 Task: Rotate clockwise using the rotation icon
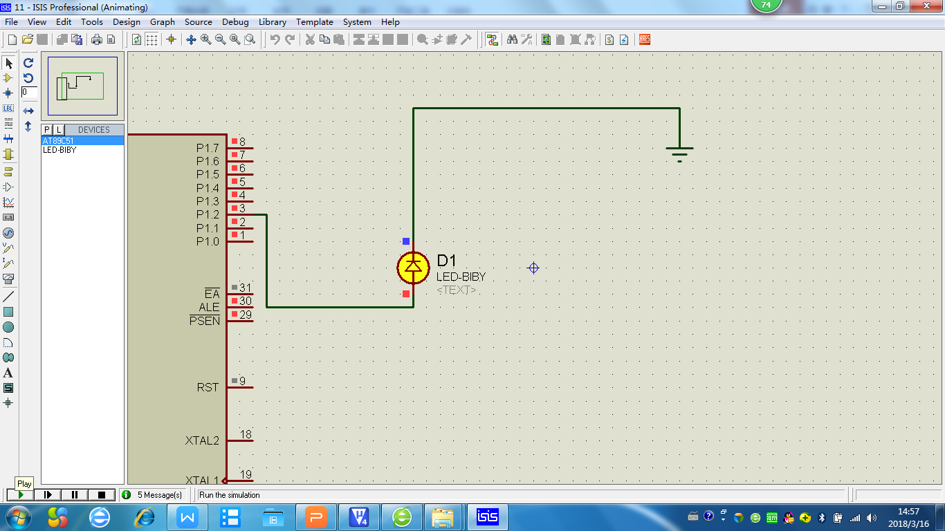28,63
